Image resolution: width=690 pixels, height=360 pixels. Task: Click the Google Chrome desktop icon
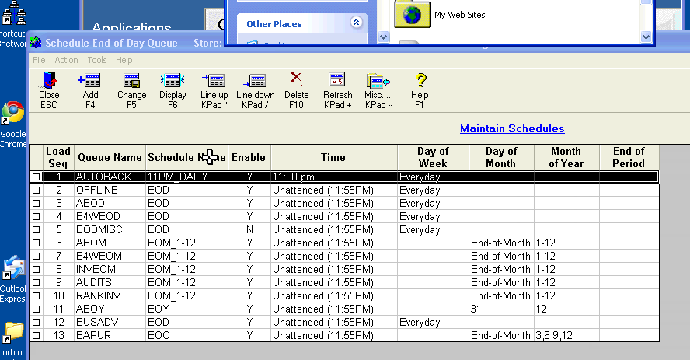(12, 112)
